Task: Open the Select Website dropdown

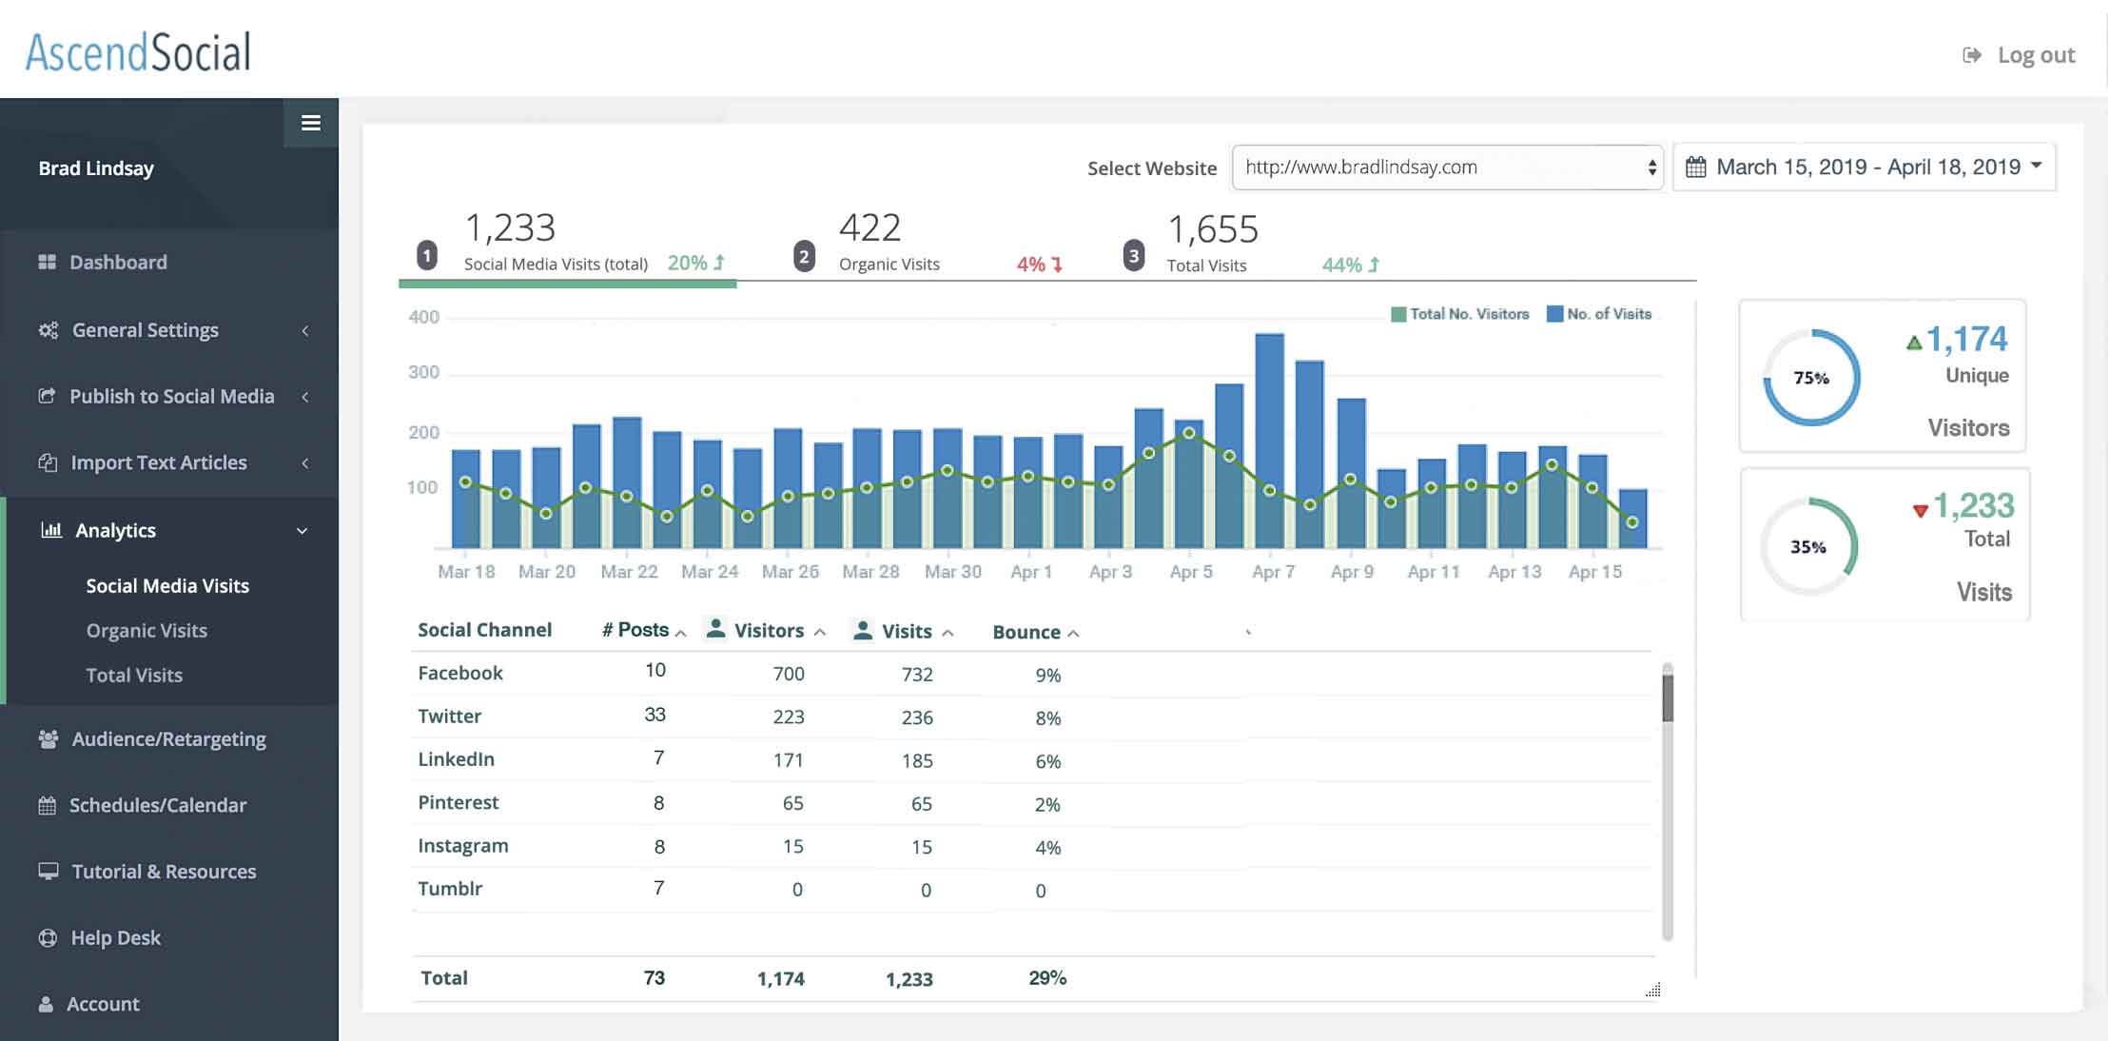Action: 1446,167
